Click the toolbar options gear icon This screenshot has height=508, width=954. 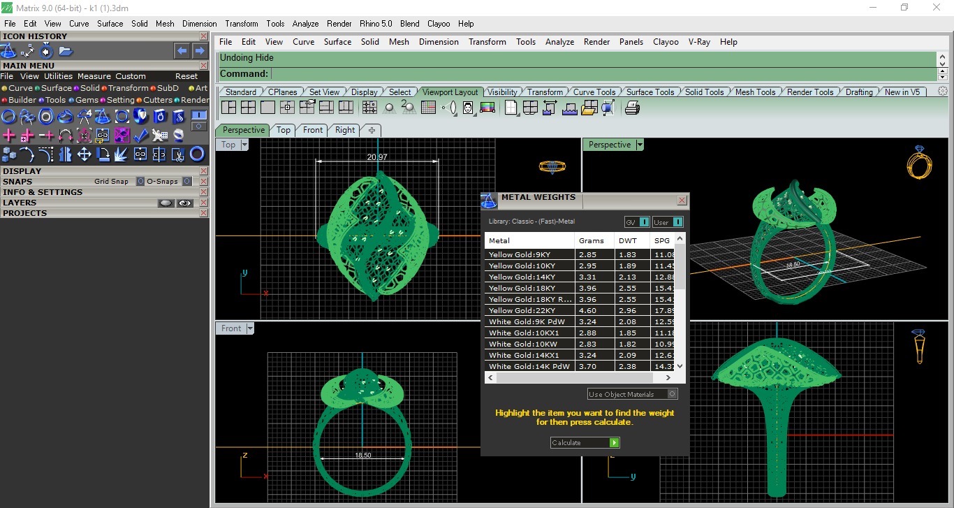(943, 92)
